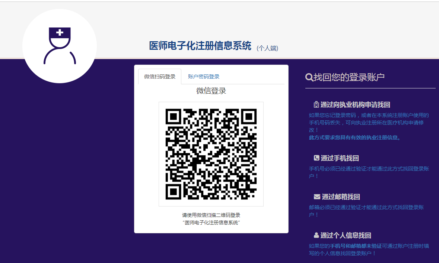439x263 pixels.
Task: Click the 微信登录 heading above QR code
Action: 211,91
